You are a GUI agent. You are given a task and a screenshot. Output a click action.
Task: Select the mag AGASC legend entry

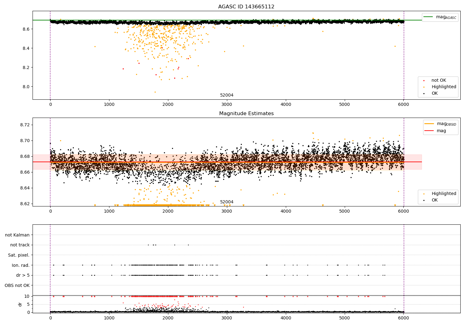click(x=440, y=17)
